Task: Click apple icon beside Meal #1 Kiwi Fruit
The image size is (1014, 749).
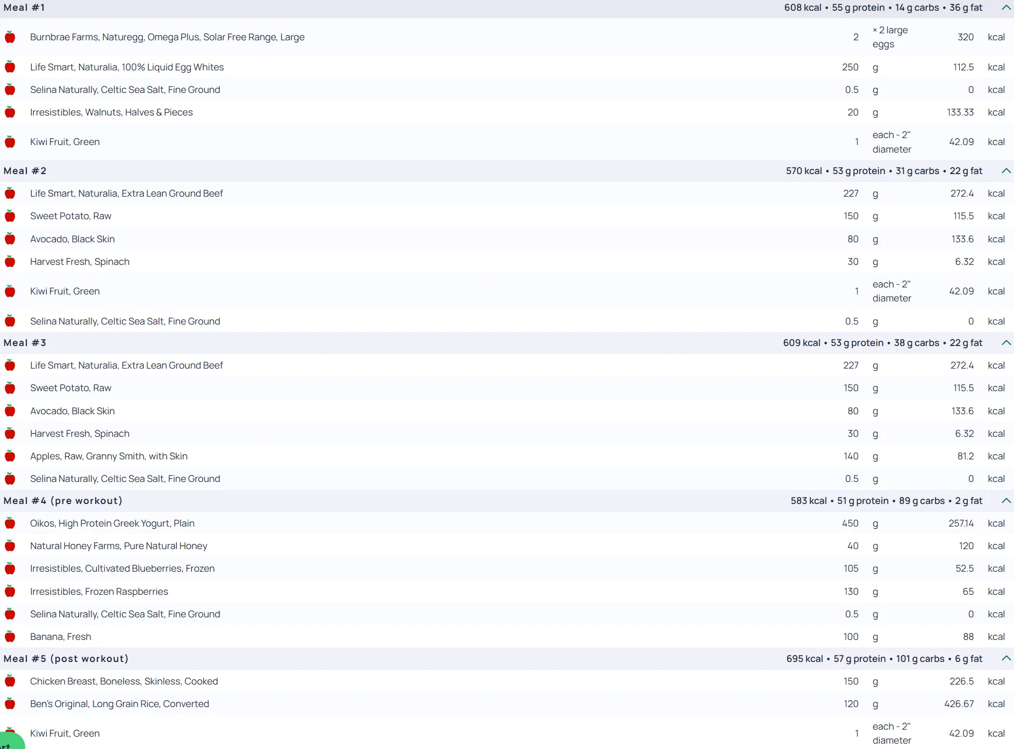Action: point(10,142)
